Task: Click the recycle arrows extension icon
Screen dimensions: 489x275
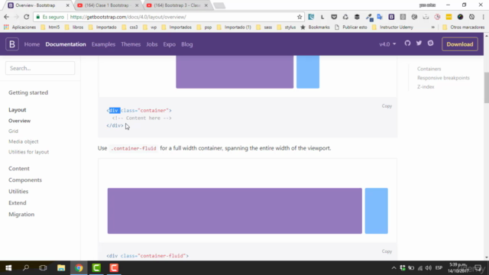Action: (345, 17)
